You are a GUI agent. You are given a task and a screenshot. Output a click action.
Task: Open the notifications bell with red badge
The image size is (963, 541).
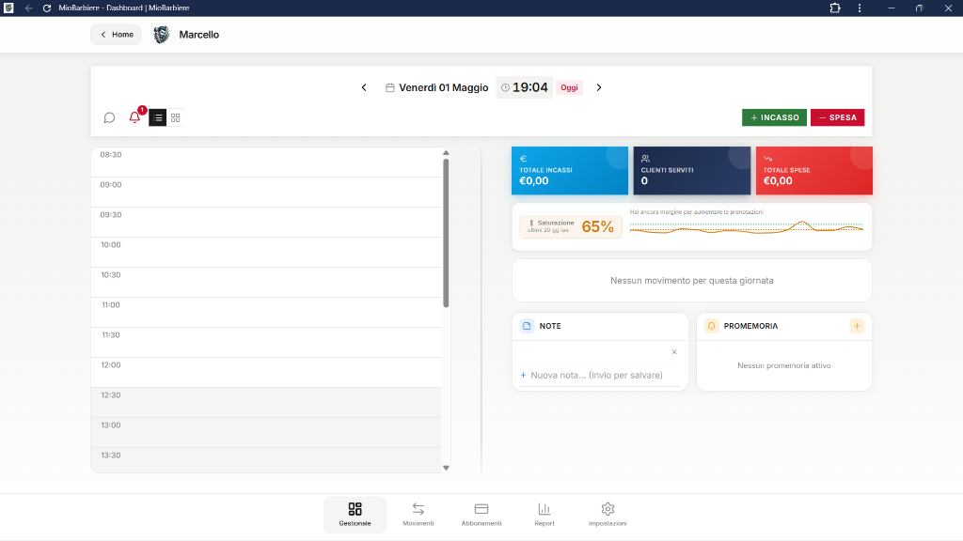pos(135,116)
